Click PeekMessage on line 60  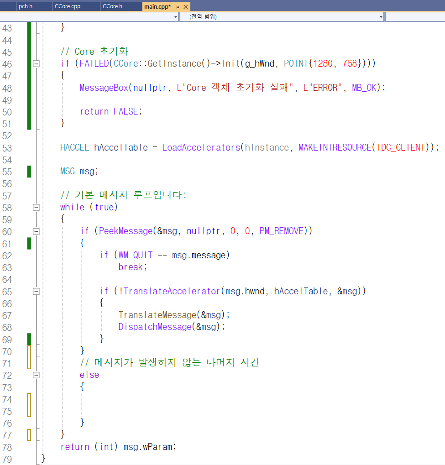[126, 231]
